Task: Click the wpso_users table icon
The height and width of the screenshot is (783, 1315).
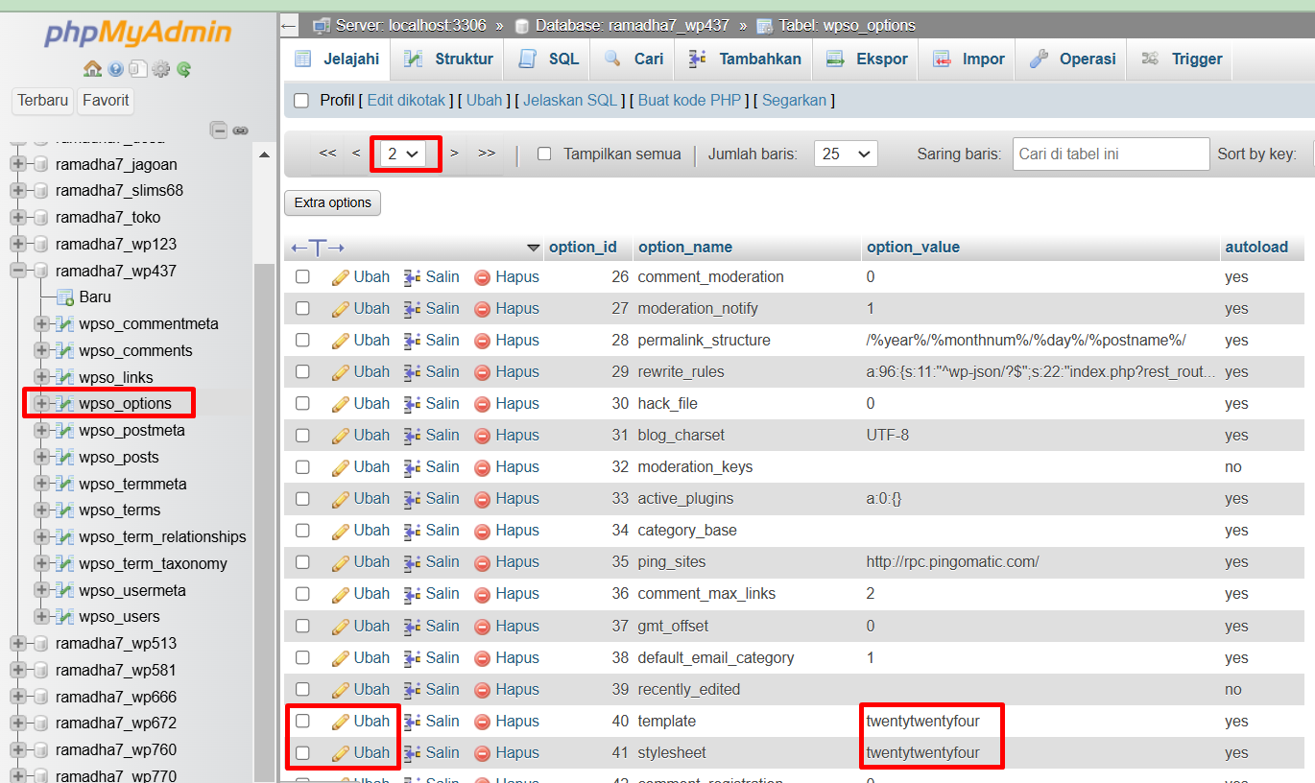Action: pos(64,617)
